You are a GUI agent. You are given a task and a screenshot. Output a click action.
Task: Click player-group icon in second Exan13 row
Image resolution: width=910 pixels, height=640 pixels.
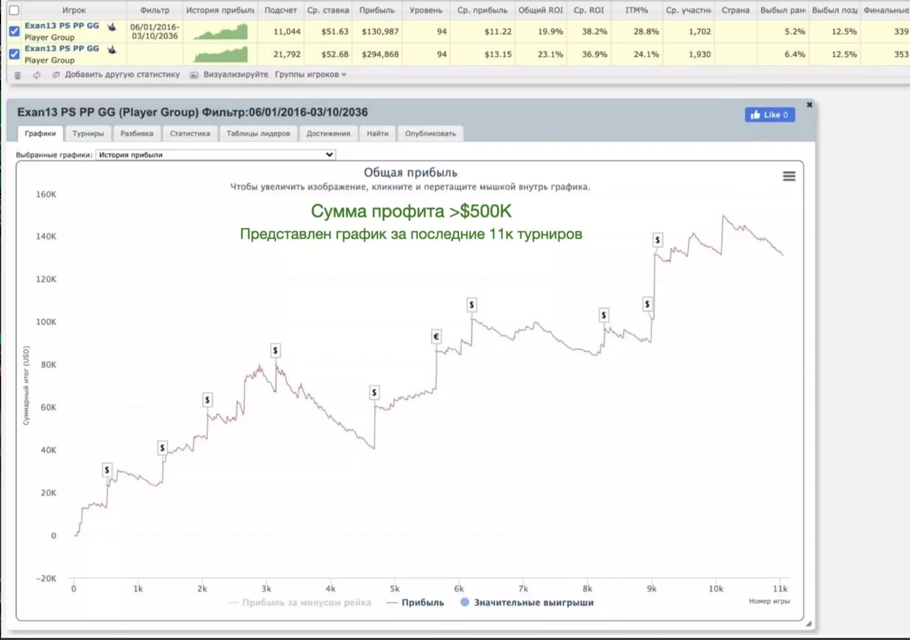click(x=112, y=49)
